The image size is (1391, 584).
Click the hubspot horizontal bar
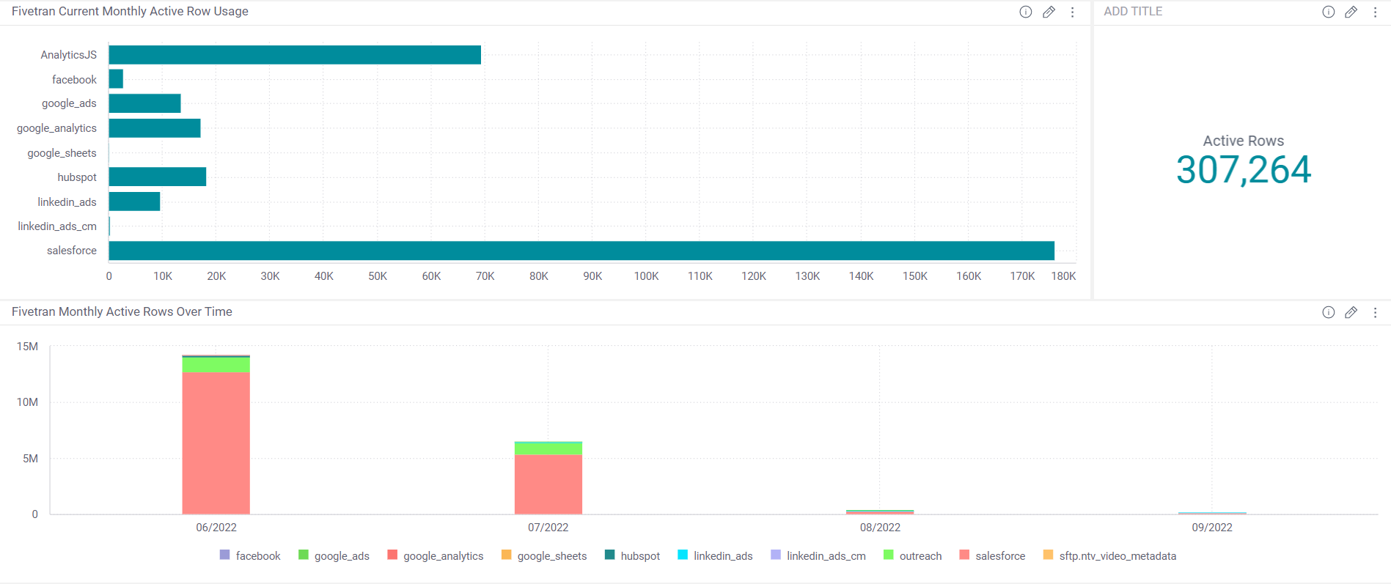158,177
